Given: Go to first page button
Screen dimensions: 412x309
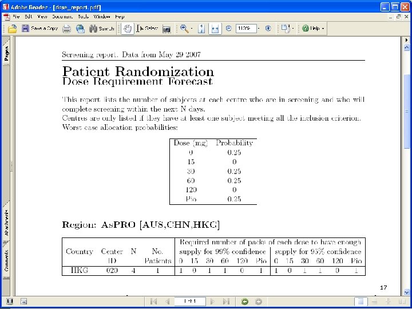Looking at the screenshot, I should [x=153, y=302].
